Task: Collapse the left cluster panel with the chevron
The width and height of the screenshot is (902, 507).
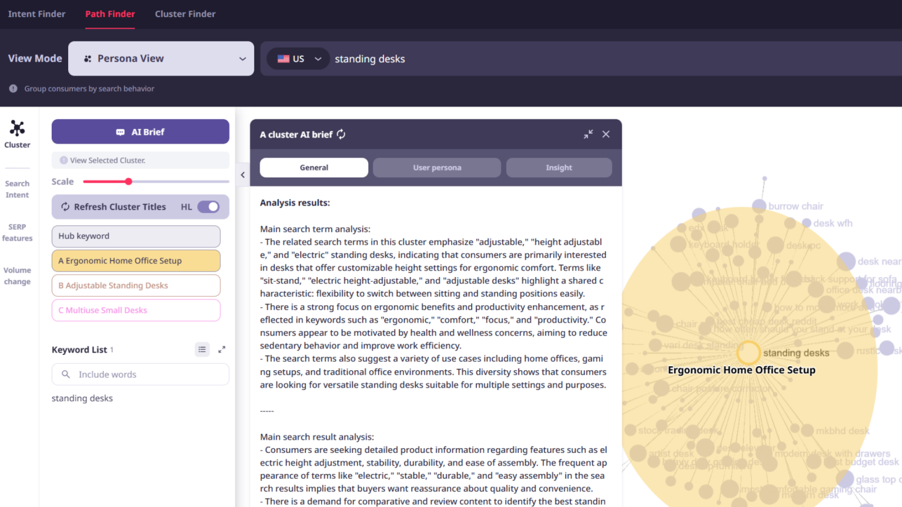Action: tap(242, 174)
